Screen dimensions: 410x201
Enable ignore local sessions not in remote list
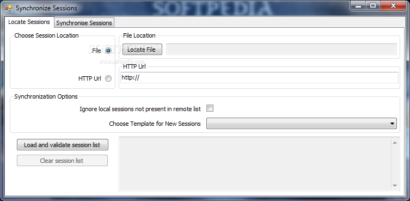210,108
